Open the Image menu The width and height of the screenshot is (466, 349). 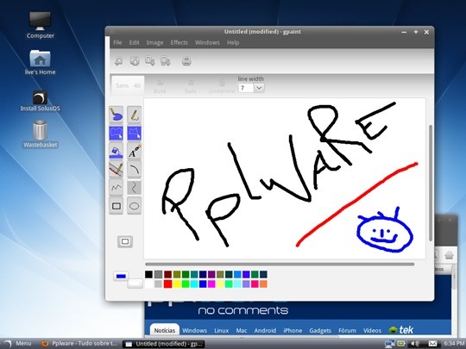(154, 43)
